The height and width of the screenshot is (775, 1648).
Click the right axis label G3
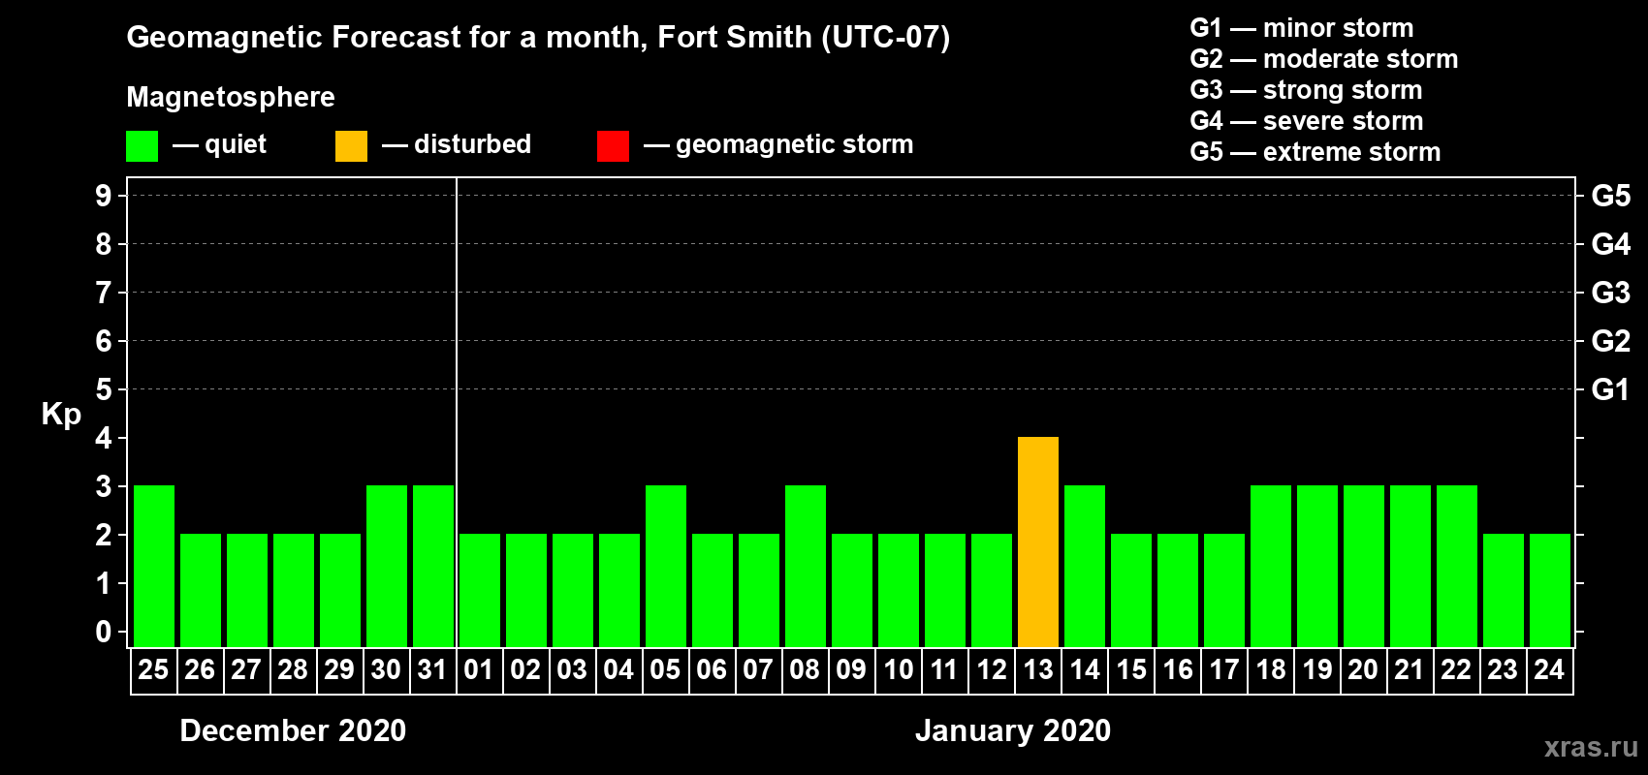coord(1611,293)
